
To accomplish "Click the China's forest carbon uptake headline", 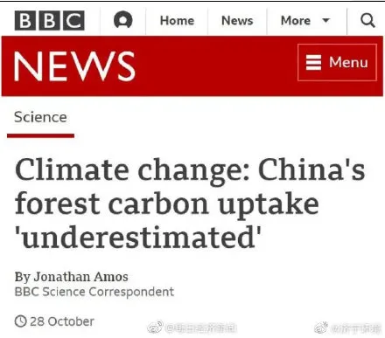I will [190, 203].
